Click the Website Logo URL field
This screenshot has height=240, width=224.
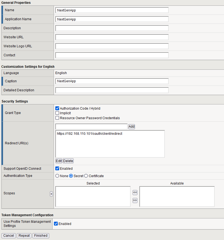point(111,46)
